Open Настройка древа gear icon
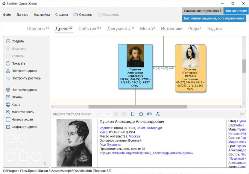The height and width of the screenshot is (174, 249). (x=8, y=90)
